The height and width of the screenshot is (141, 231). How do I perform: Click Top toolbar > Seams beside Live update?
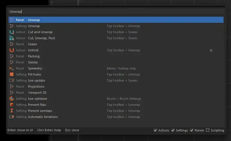(122, 80)
